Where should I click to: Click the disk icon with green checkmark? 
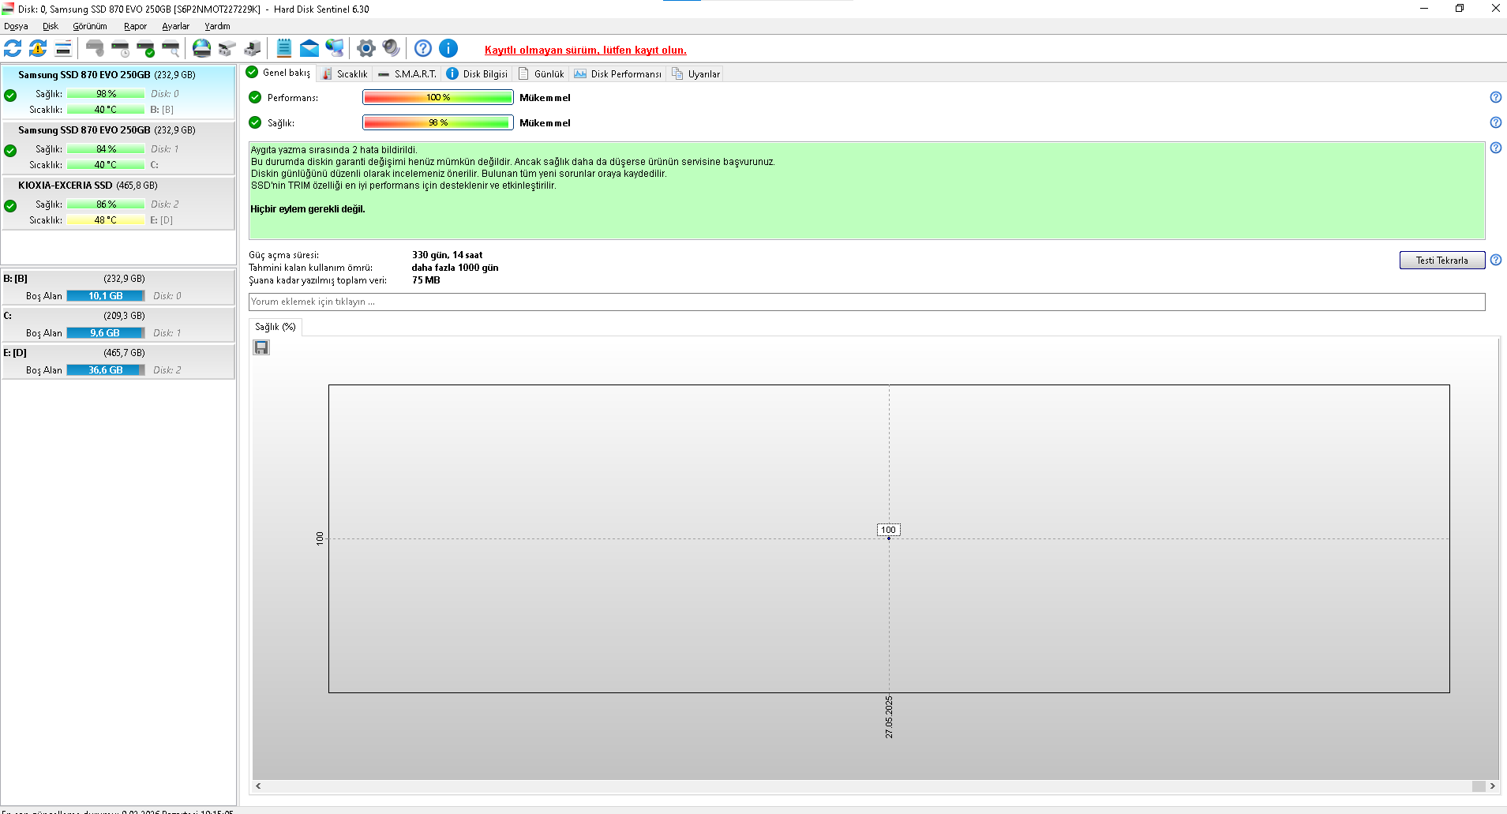click(x=145, y=48)
